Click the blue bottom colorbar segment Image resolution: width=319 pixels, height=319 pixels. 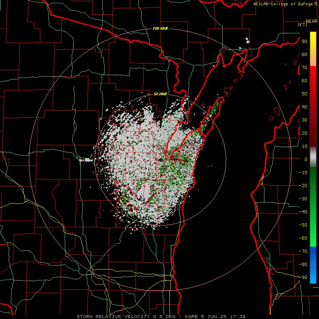(313, 265)
